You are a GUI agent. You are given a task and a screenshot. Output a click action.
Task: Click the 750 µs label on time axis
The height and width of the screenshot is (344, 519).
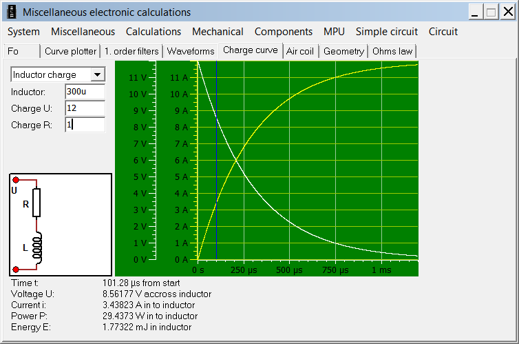pos(335,270)
